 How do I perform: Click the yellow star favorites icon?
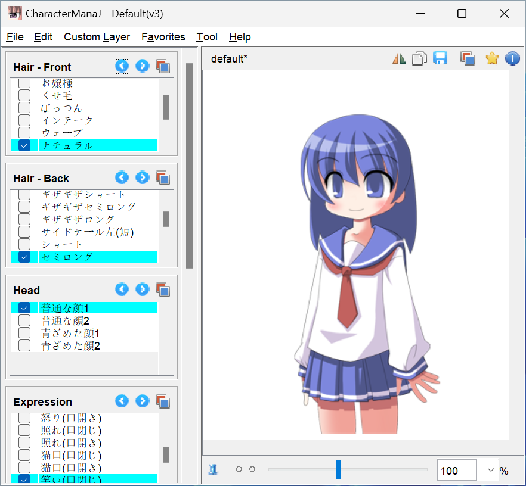(x=492, y=58)
